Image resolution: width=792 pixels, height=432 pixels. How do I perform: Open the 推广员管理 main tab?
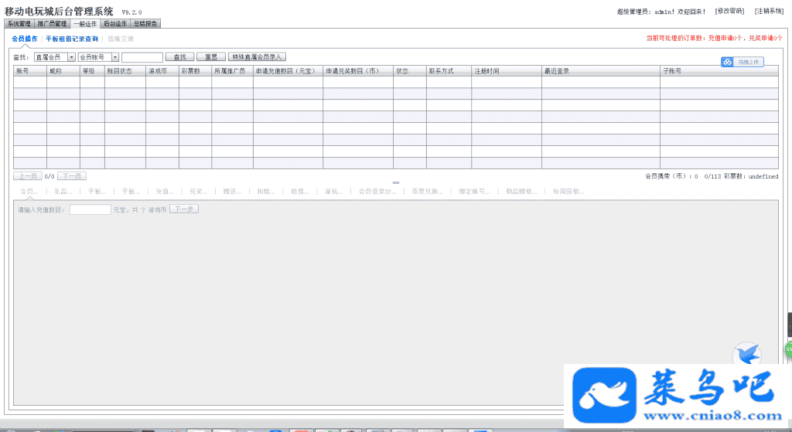pos(52,24)
